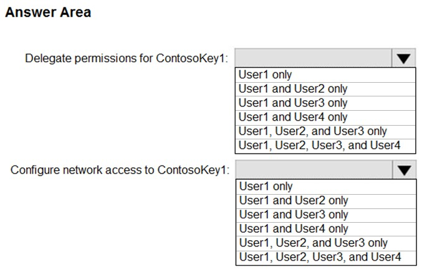Select "User1, User2, and User3 only" under Delegate permissions

point(325,132)
